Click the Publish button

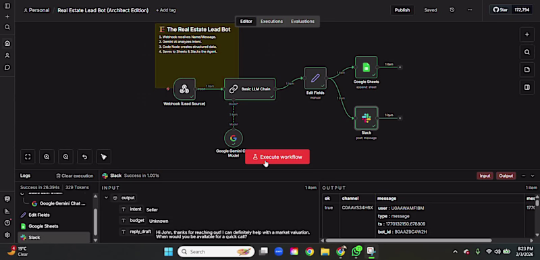402,10
